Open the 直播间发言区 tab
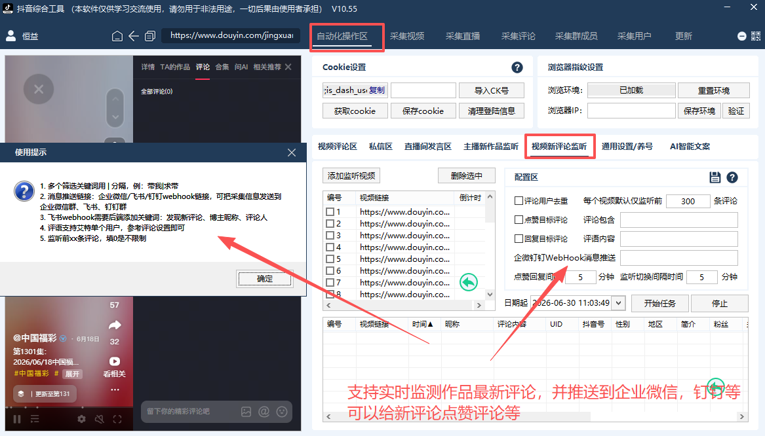This screenshot has height=436, width=765. pos(428,146)
